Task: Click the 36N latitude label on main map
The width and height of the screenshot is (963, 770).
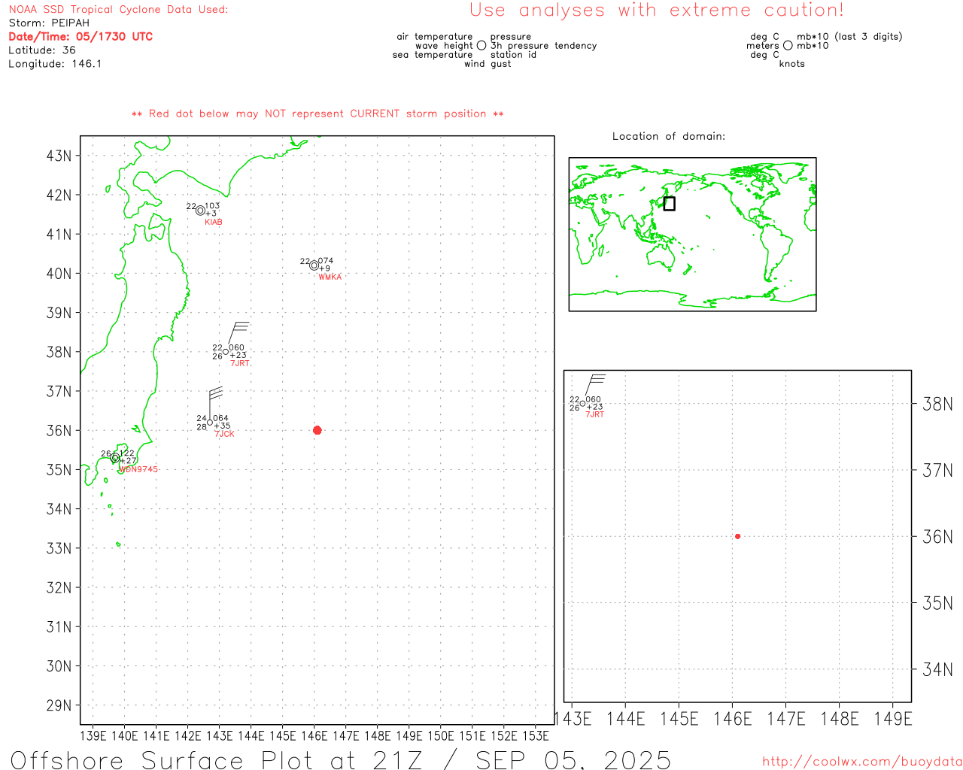Action: coord(59,430)
